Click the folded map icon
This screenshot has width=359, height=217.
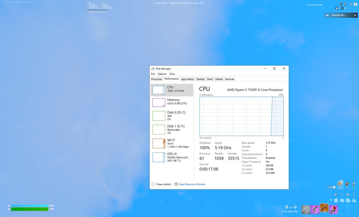355,4
